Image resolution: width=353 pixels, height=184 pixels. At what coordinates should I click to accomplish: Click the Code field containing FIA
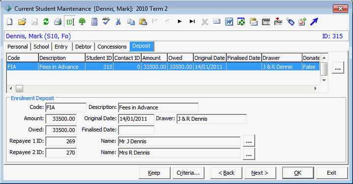click(66, 107)
